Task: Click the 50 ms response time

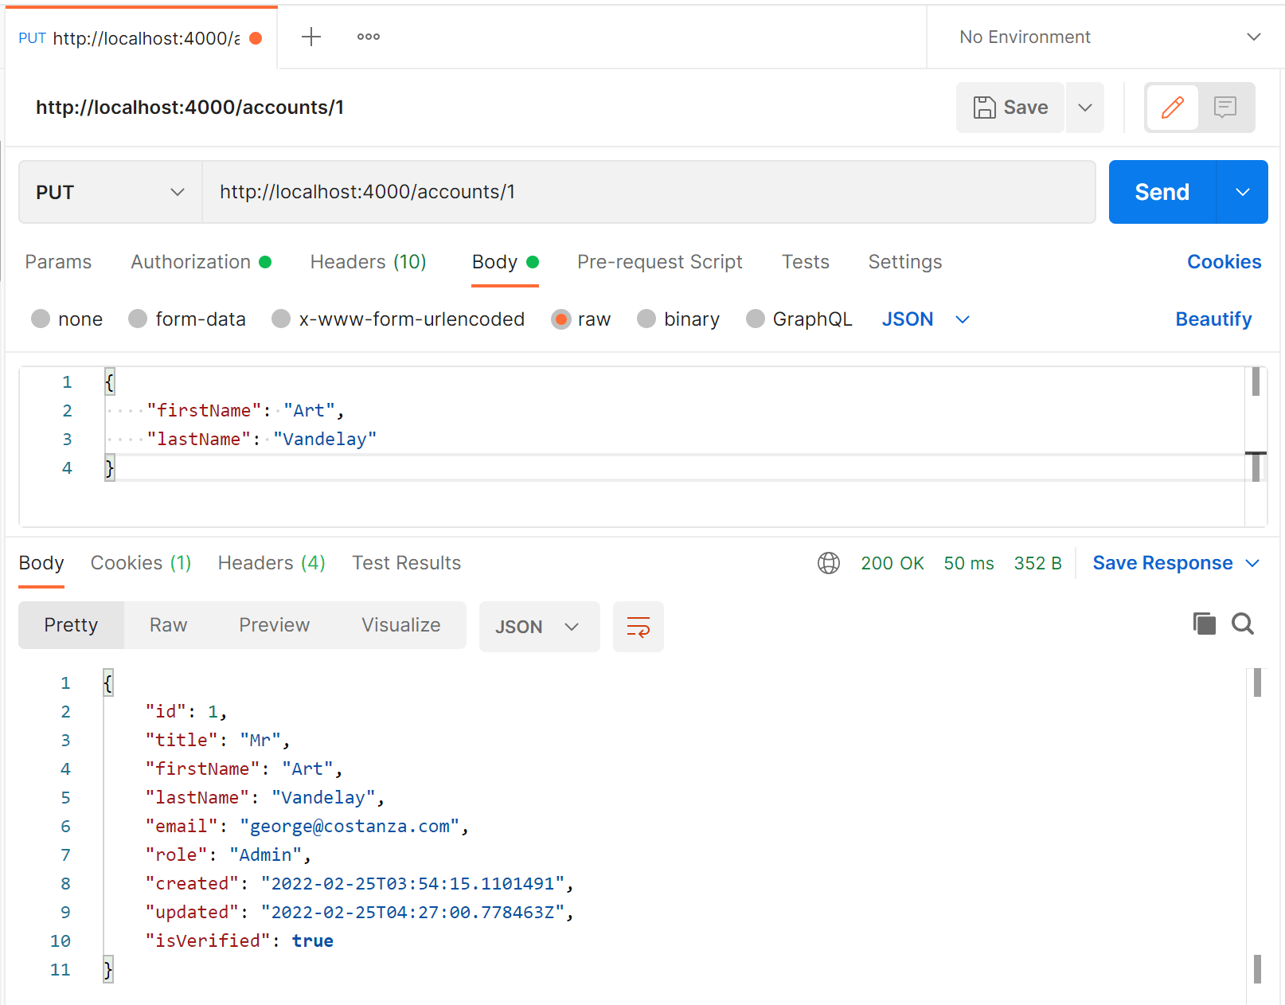Action: pyautogui.click(x=969, y=563)
